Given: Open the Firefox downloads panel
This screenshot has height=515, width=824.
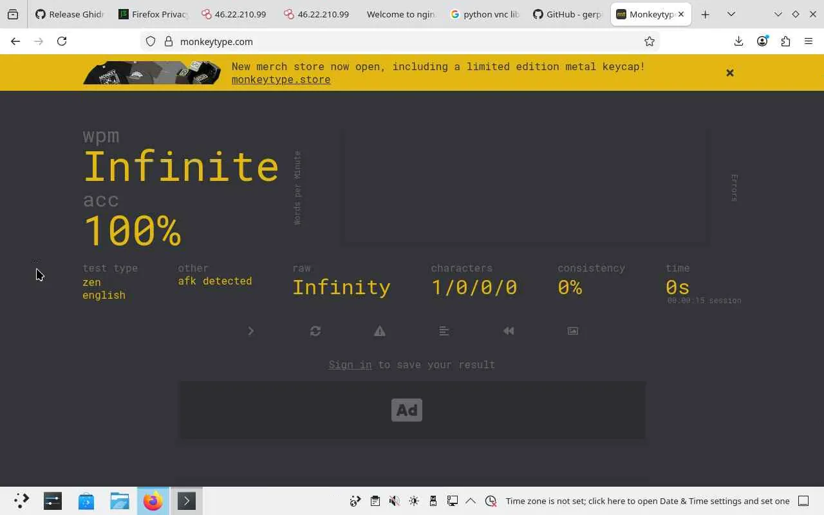Looking at the screenshot, I should point(738,41).
